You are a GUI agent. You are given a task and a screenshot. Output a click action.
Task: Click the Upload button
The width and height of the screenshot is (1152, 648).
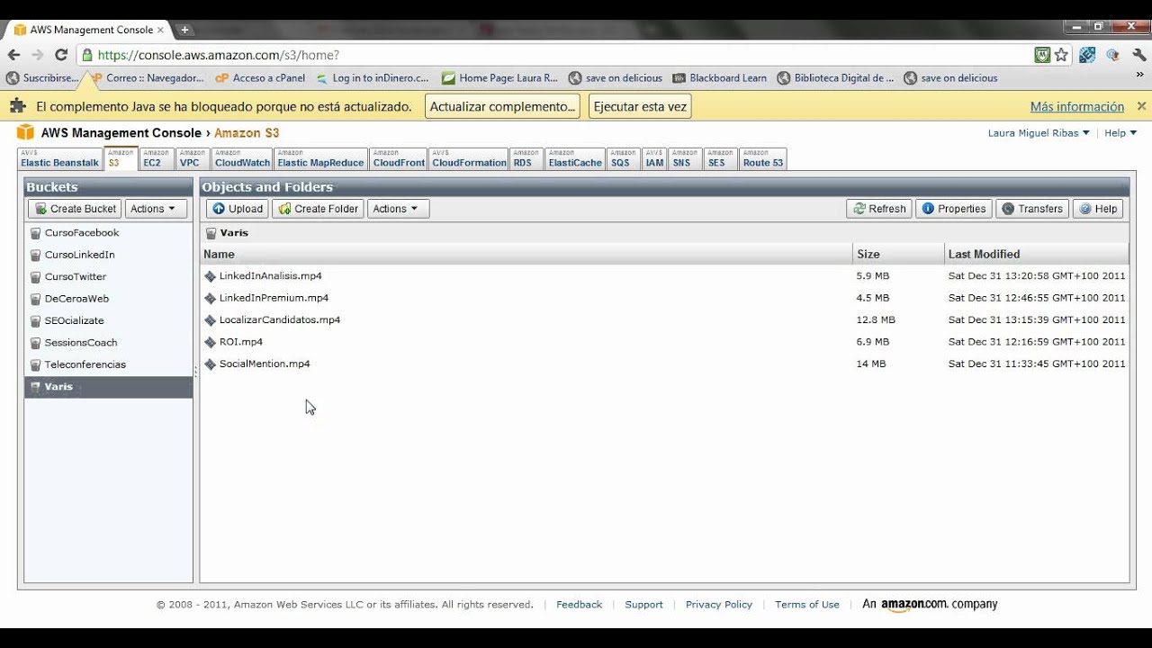[238, 209]
